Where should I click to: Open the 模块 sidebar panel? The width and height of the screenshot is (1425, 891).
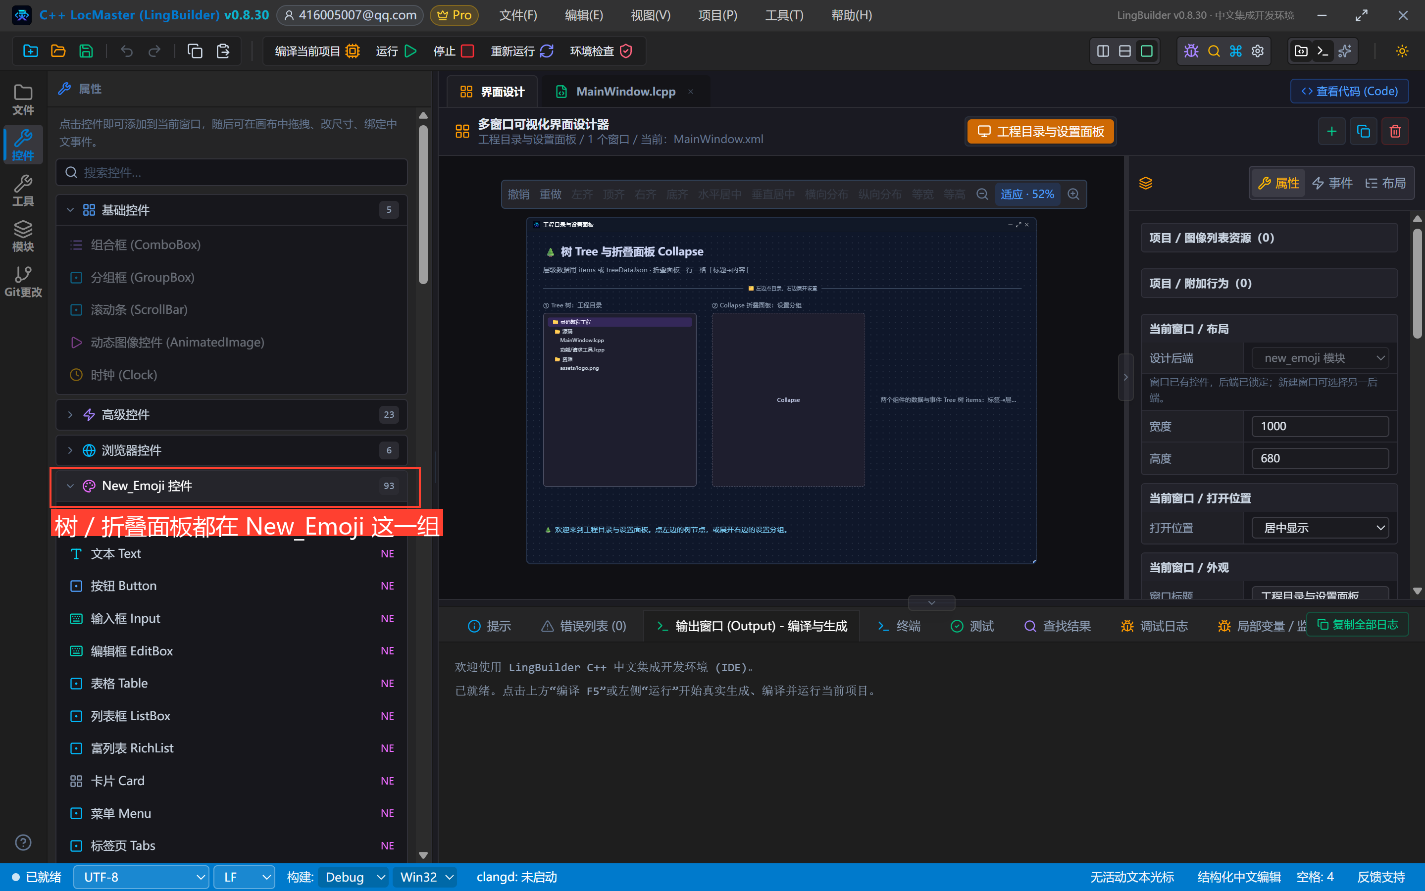[23, 236]
